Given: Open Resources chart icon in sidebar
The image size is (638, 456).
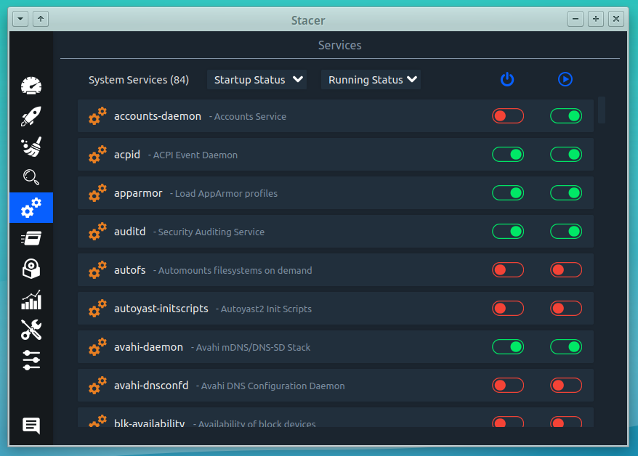Looking at the screenshot, I should 31,299.
